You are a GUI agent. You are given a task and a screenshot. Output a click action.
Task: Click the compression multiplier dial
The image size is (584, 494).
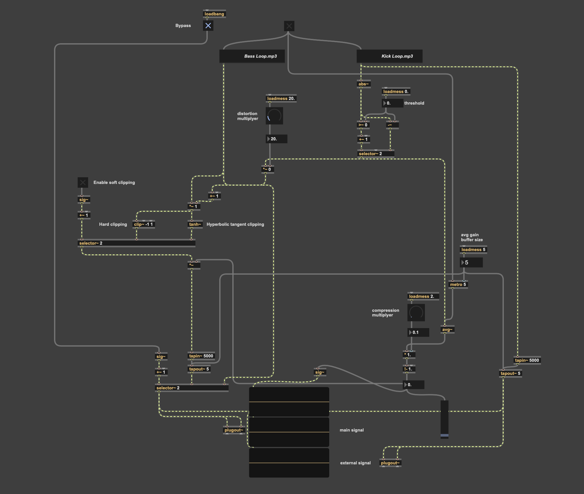416,313
